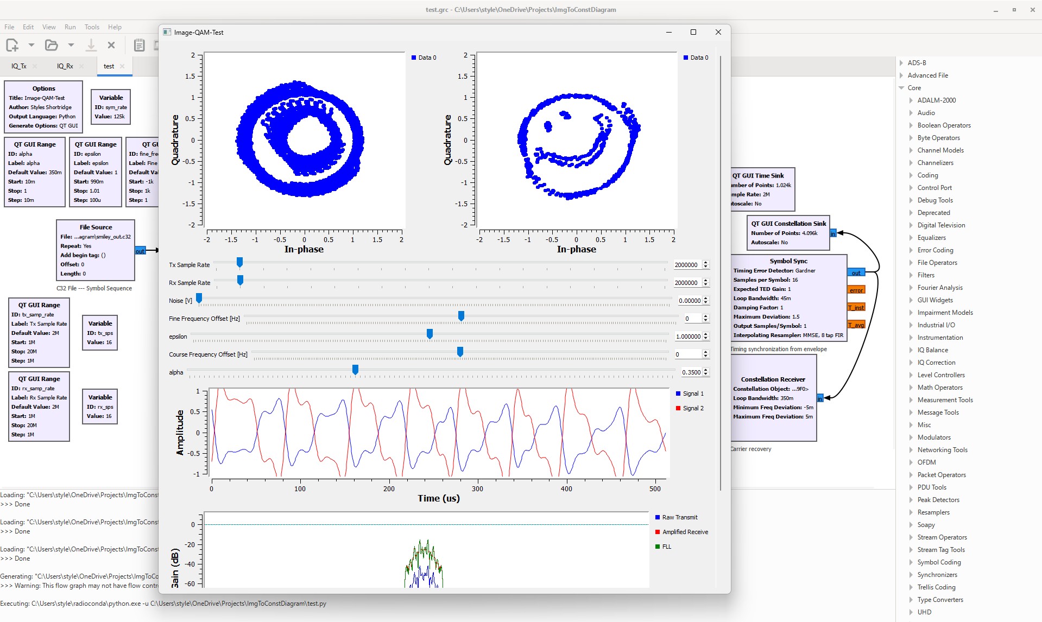
Task: Expand the Channel Models category
Action: 911,150
